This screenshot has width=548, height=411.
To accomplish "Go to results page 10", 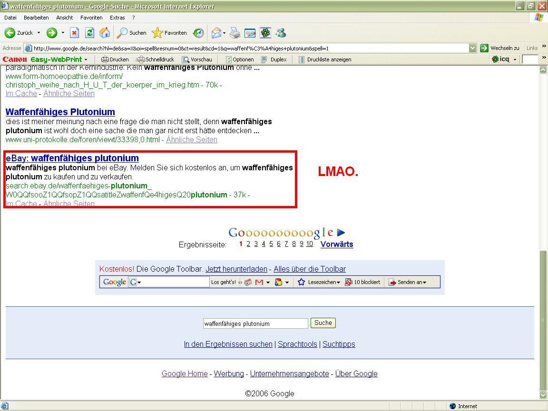I will pos(310,244).
